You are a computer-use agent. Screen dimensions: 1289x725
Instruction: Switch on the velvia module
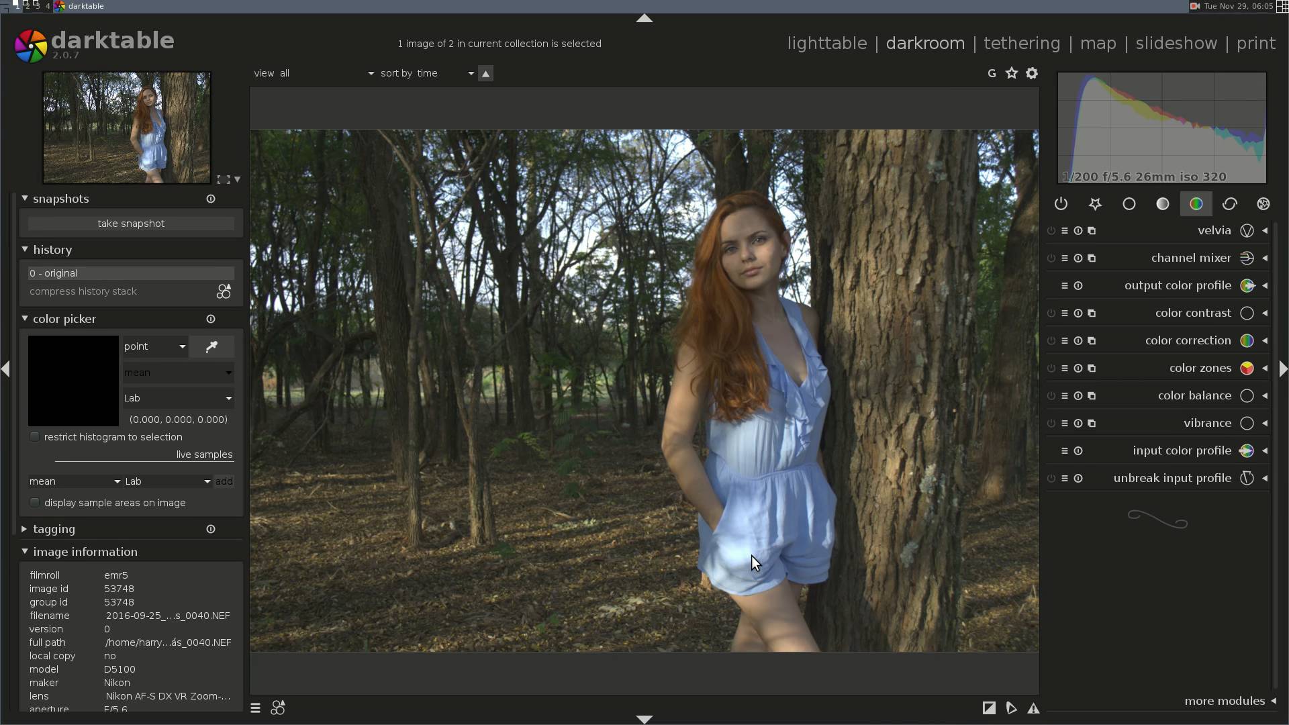pos(1051,231)
